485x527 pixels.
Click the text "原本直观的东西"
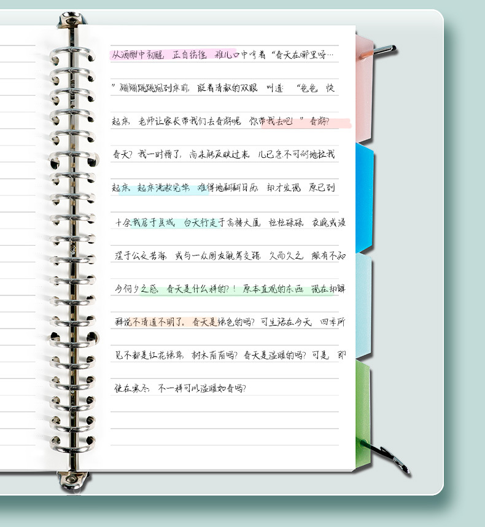(273, 289)
